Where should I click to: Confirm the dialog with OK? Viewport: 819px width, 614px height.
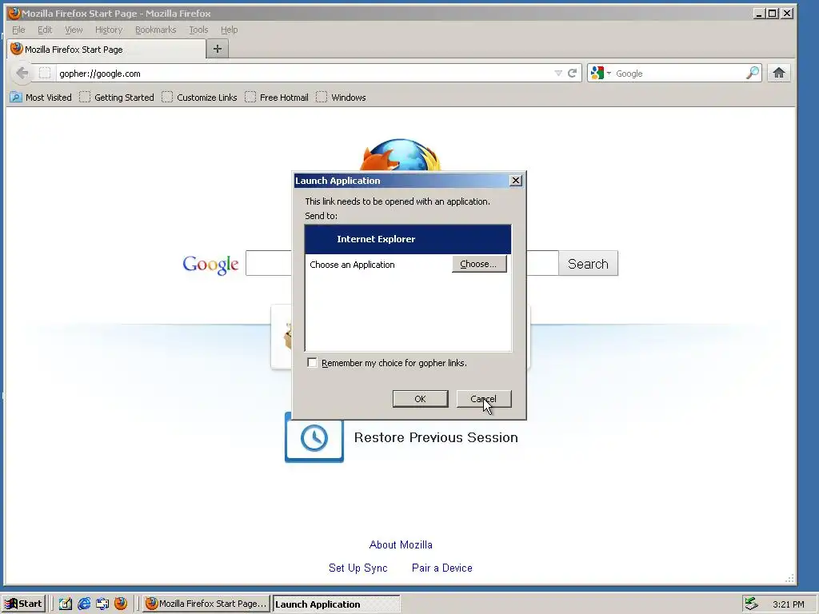click(420, 399)
